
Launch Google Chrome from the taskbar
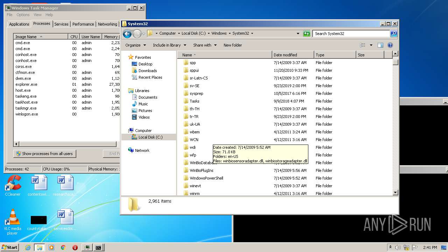[63, 247]
